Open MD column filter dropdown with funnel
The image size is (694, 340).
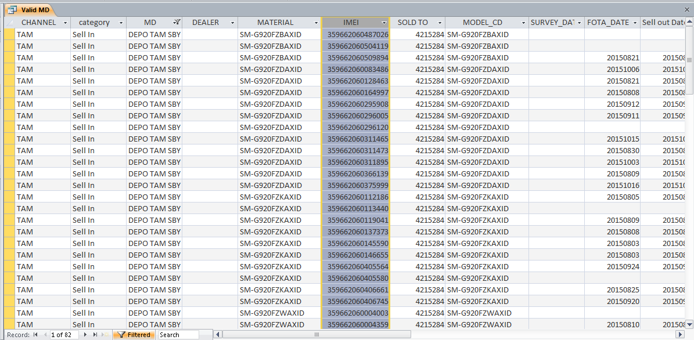click(177, 23)
